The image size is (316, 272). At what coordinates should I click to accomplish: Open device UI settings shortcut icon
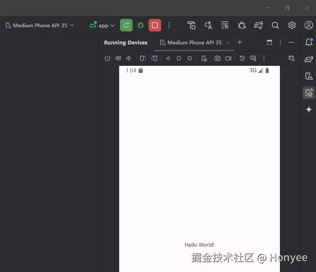[x=204, y=59]
